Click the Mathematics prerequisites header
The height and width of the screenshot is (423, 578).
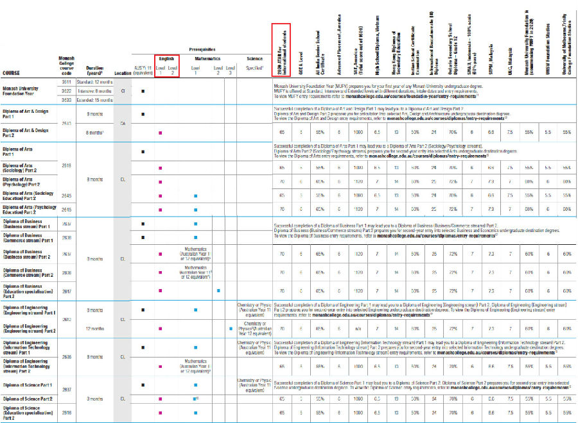(x=207, y=58)
